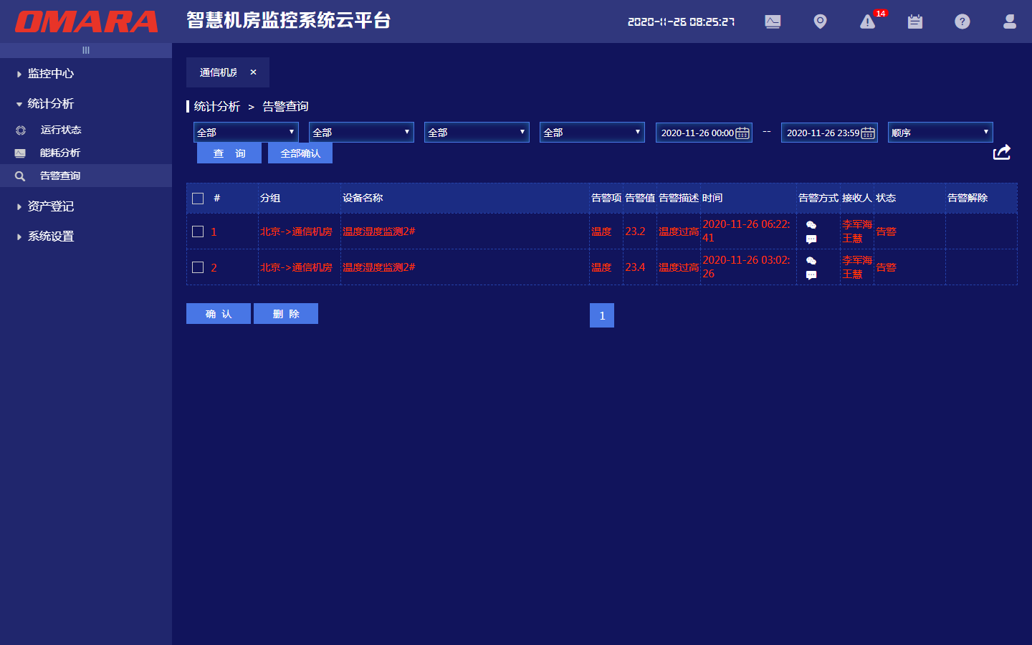Click the 查询 search button
Viewport: 1032px width, 645px height.
pos(229,153)
